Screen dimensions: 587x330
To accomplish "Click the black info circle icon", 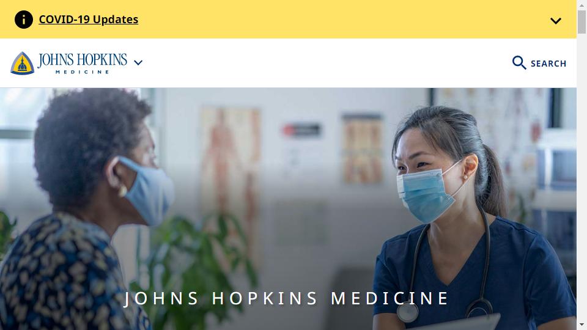I will point(24,20).
